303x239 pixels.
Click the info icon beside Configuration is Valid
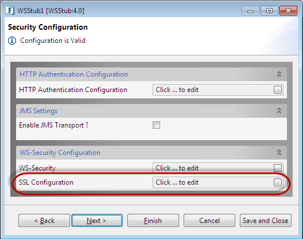pyautogui.click(x=12, y=41)
